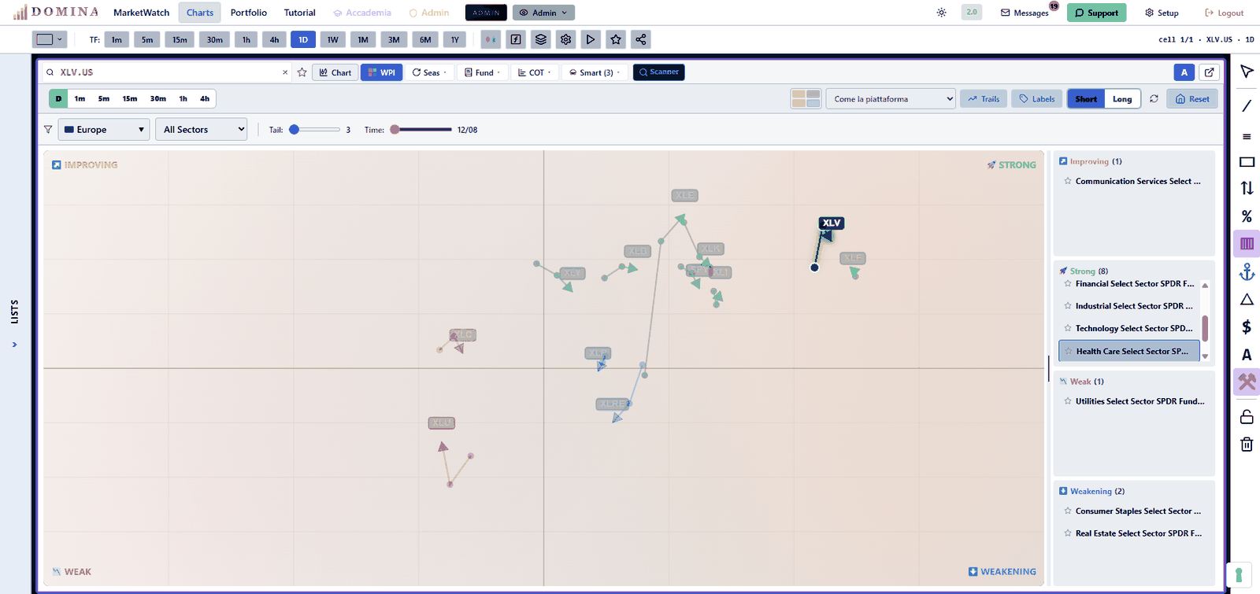Click the refresh icon beside Long button

coord(1154,99)
